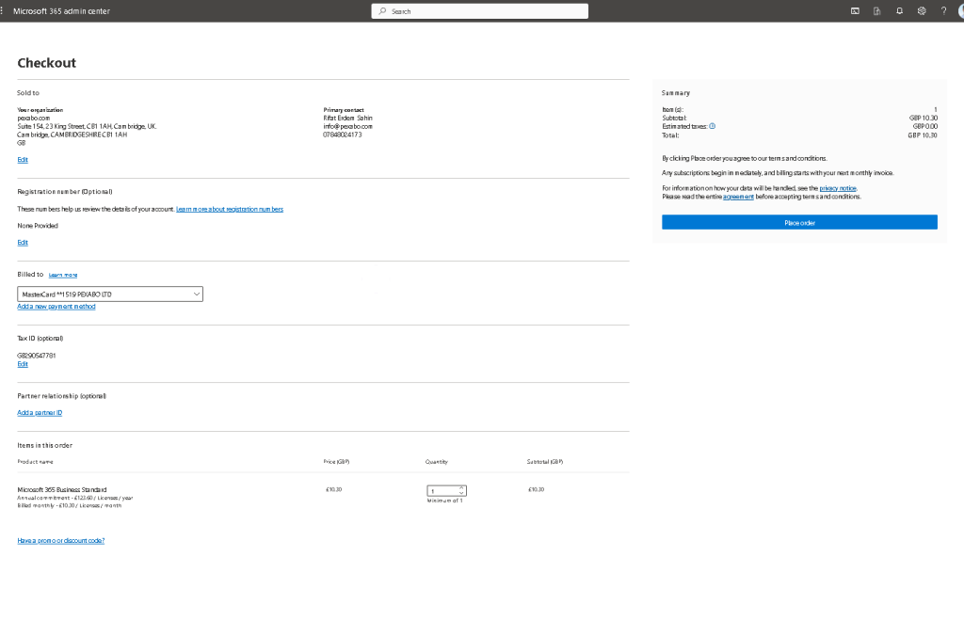Open the mobile app download icon
The image size is (964, 620).
pyautogui.click(x=877, y=11)
